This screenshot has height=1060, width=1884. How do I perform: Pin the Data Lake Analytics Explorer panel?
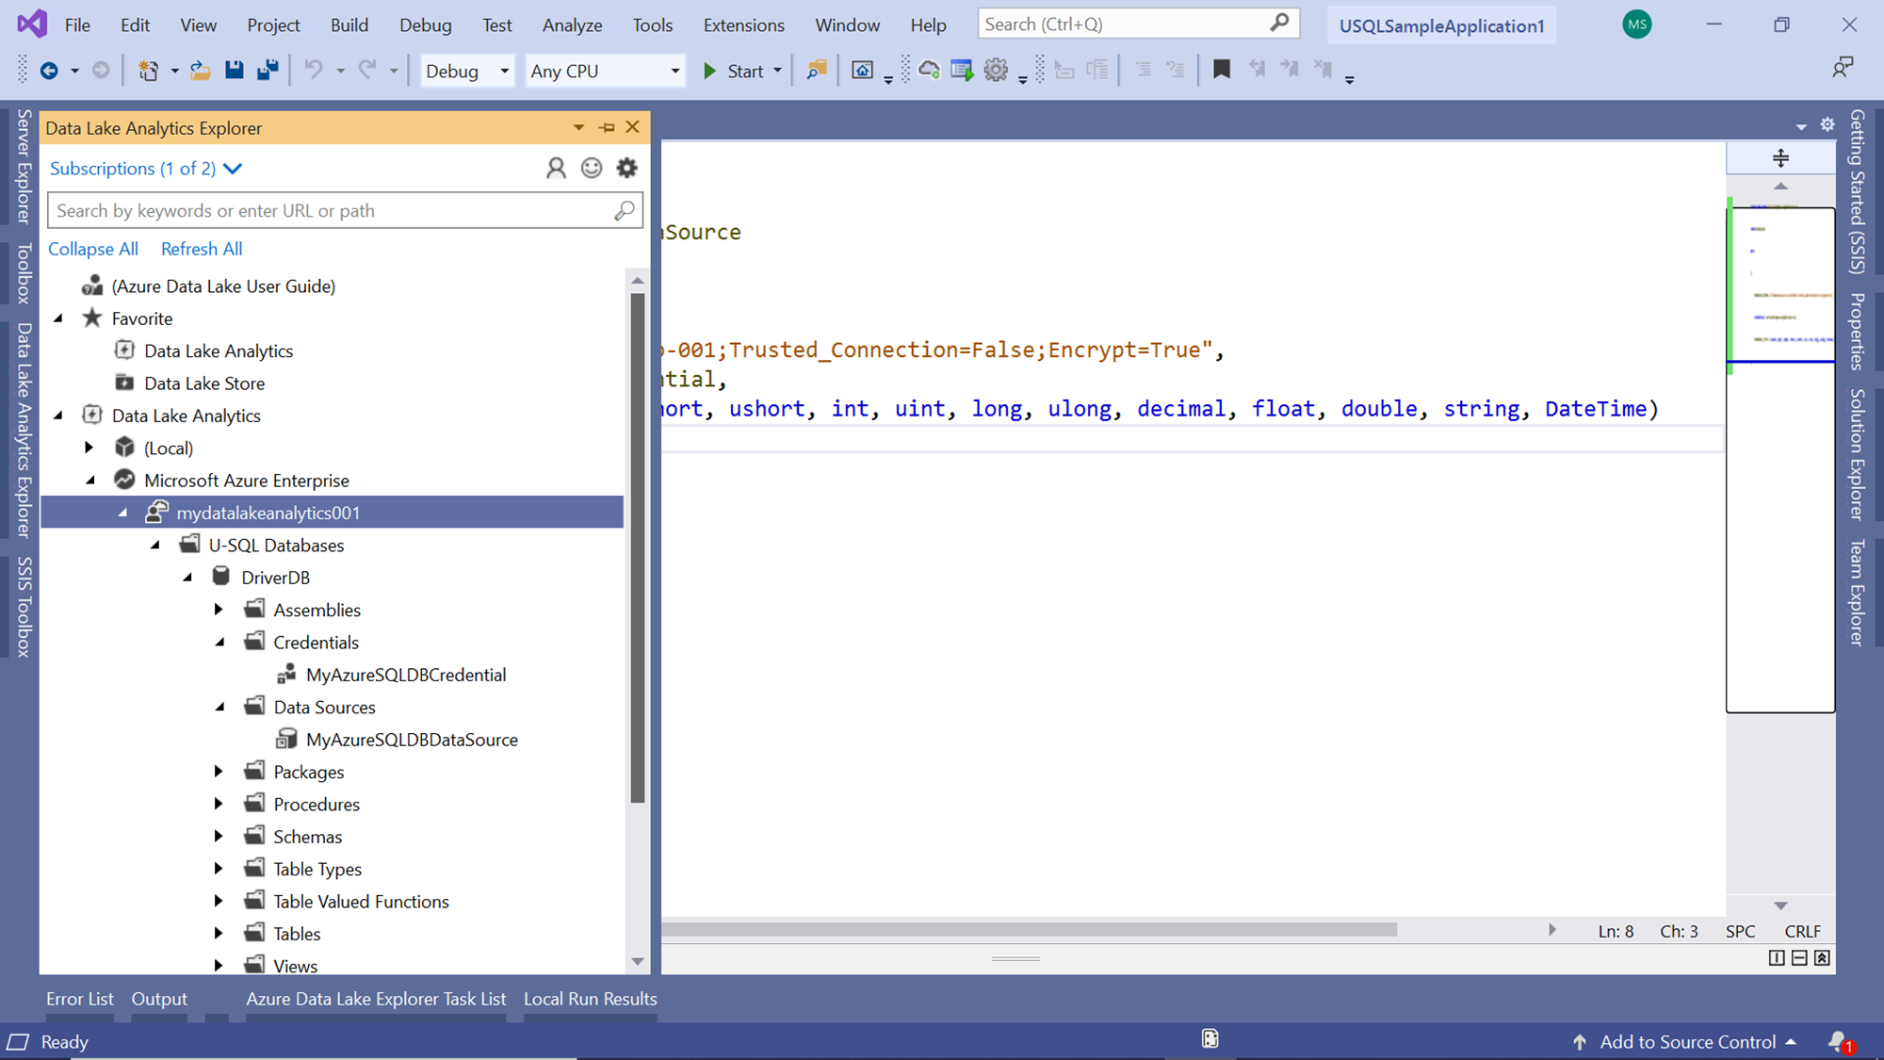point(607,127)
